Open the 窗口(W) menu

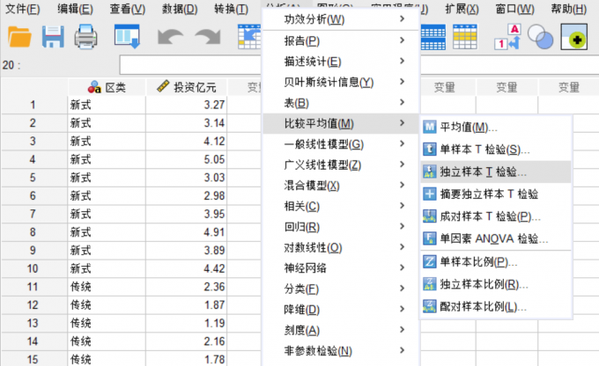[x=515, y=9]
